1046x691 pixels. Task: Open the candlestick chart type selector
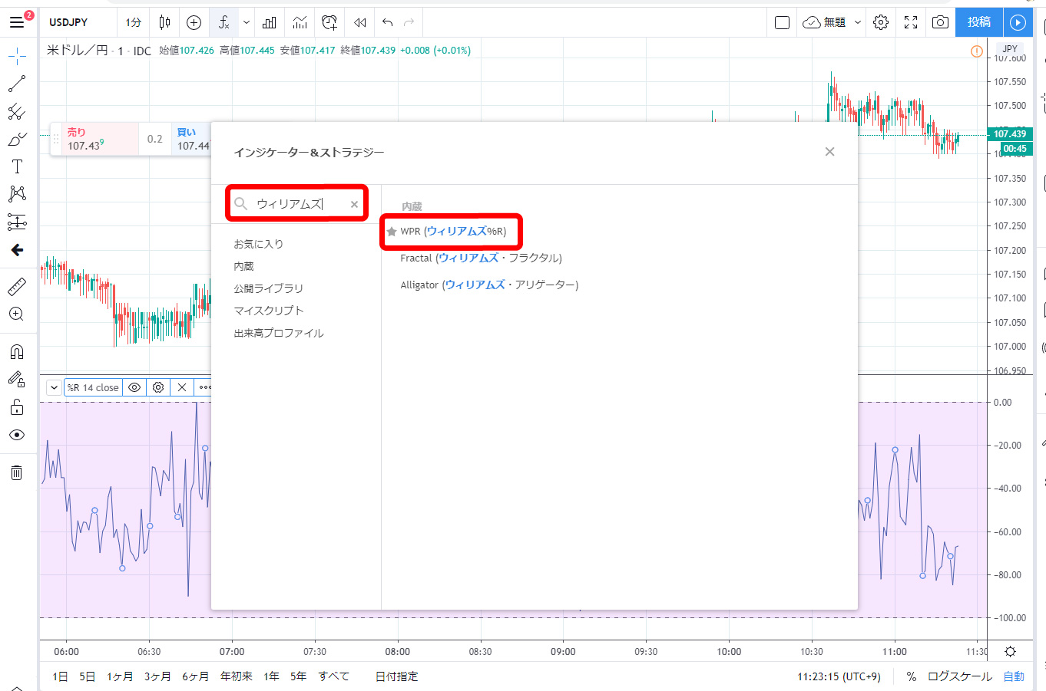click(164, 22)
